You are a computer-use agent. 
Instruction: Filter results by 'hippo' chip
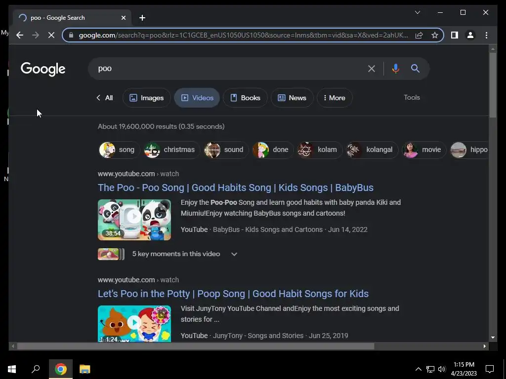469,150
